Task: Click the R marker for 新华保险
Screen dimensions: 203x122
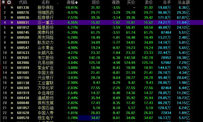Action: point(12,7)
